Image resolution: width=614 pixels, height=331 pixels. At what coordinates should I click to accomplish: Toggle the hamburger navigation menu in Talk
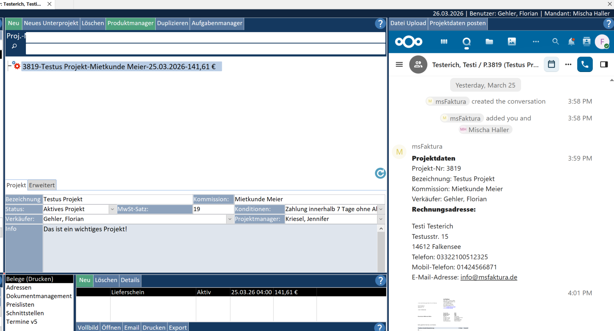[x=399, y=64]
